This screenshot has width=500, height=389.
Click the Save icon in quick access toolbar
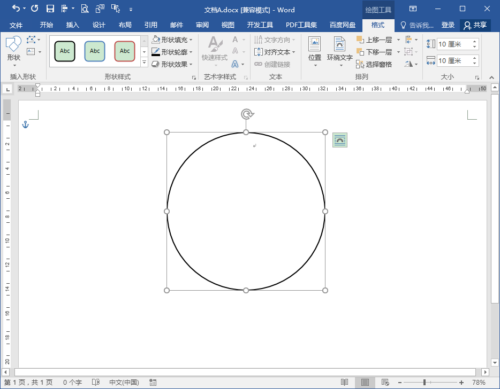pyautogui.click(x=50, y=9)
